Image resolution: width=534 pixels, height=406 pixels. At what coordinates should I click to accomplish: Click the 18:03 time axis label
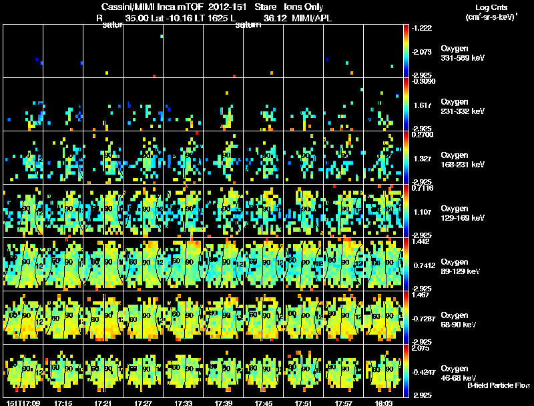(x=383, y=403)
